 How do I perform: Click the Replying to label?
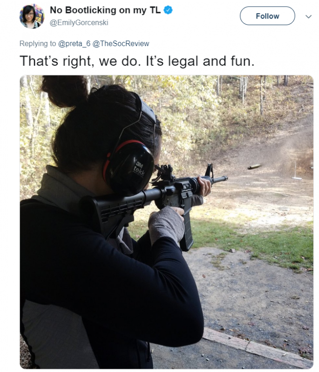click(x=38, y=44)
